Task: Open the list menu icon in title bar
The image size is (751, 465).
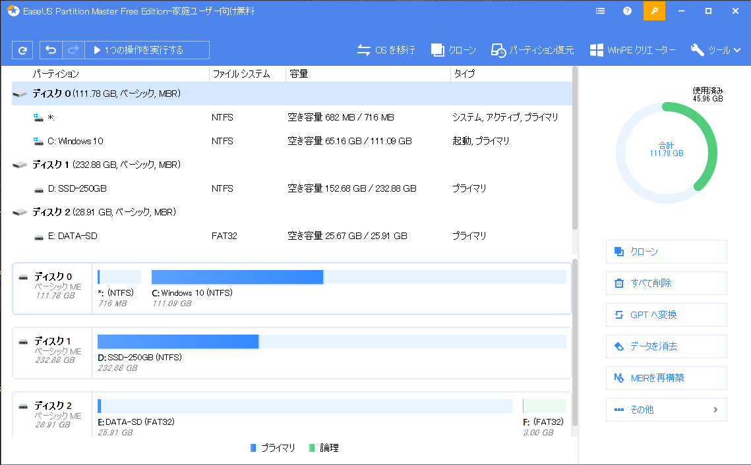Action: coord(600,11)
